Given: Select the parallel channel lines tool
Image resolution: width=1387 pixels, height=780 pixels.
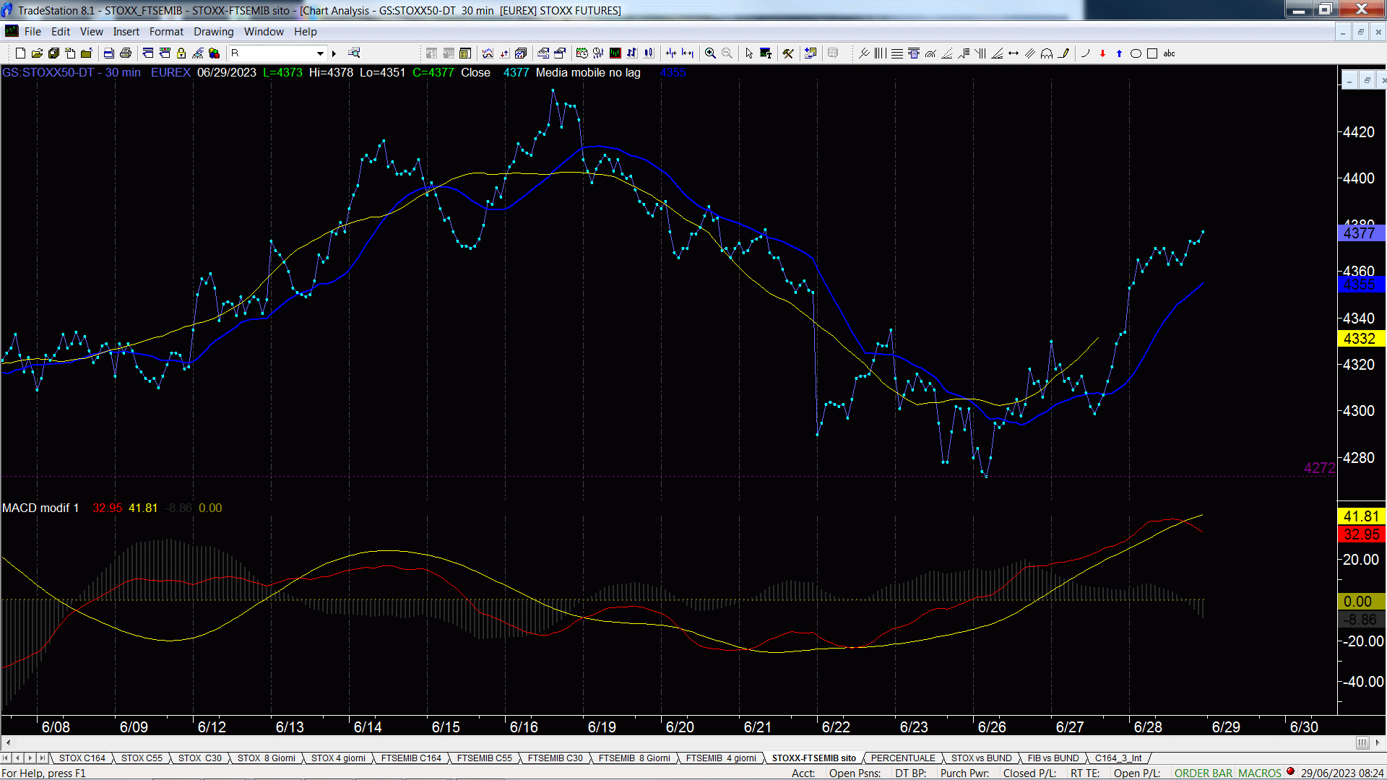Looking at the screenshot, I should [x=1030, y=53].
